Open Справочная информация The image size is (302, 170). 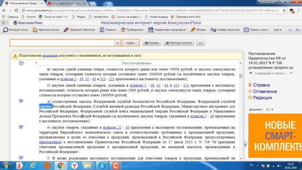pos(167,30)
